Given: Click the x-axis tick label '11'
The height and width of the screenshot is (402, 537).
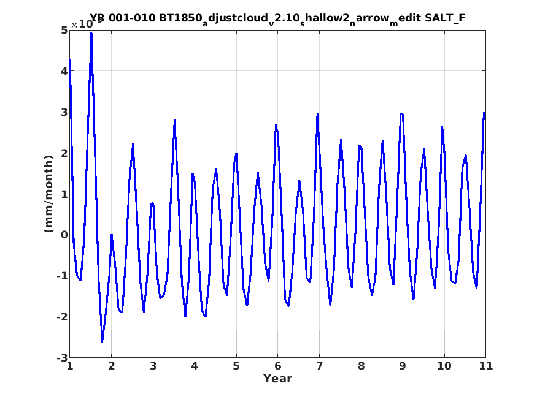Looking at the screenshot, I should 486,366.
